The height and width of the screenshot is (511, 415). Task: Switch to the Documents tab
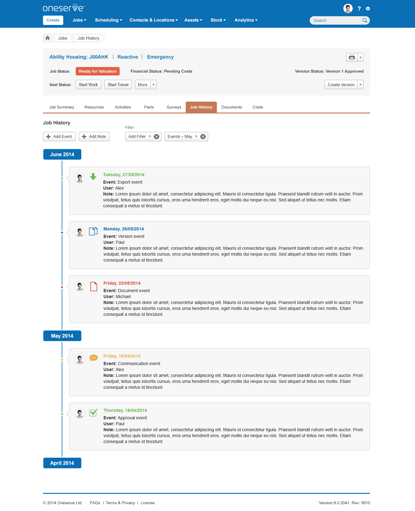(x=232, y=107)
